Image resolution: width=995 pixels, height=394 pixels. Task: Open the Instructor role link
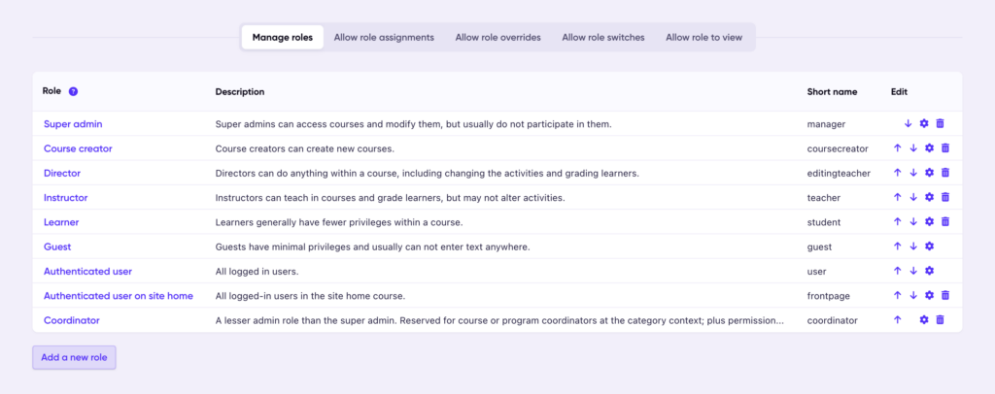pyautogui.click(x=65, y=197)
